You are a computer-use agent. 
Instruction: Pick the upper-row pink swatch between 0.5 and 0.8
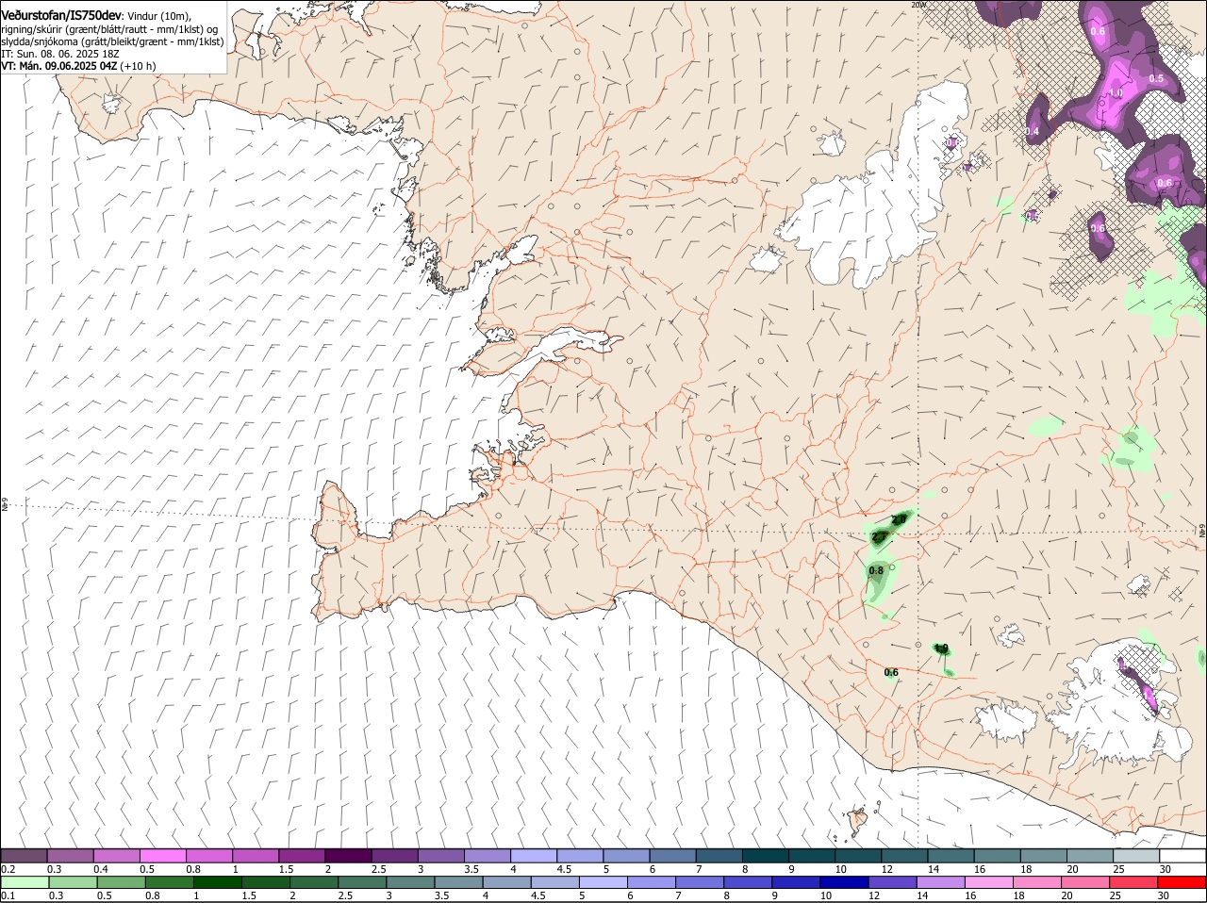162,856
